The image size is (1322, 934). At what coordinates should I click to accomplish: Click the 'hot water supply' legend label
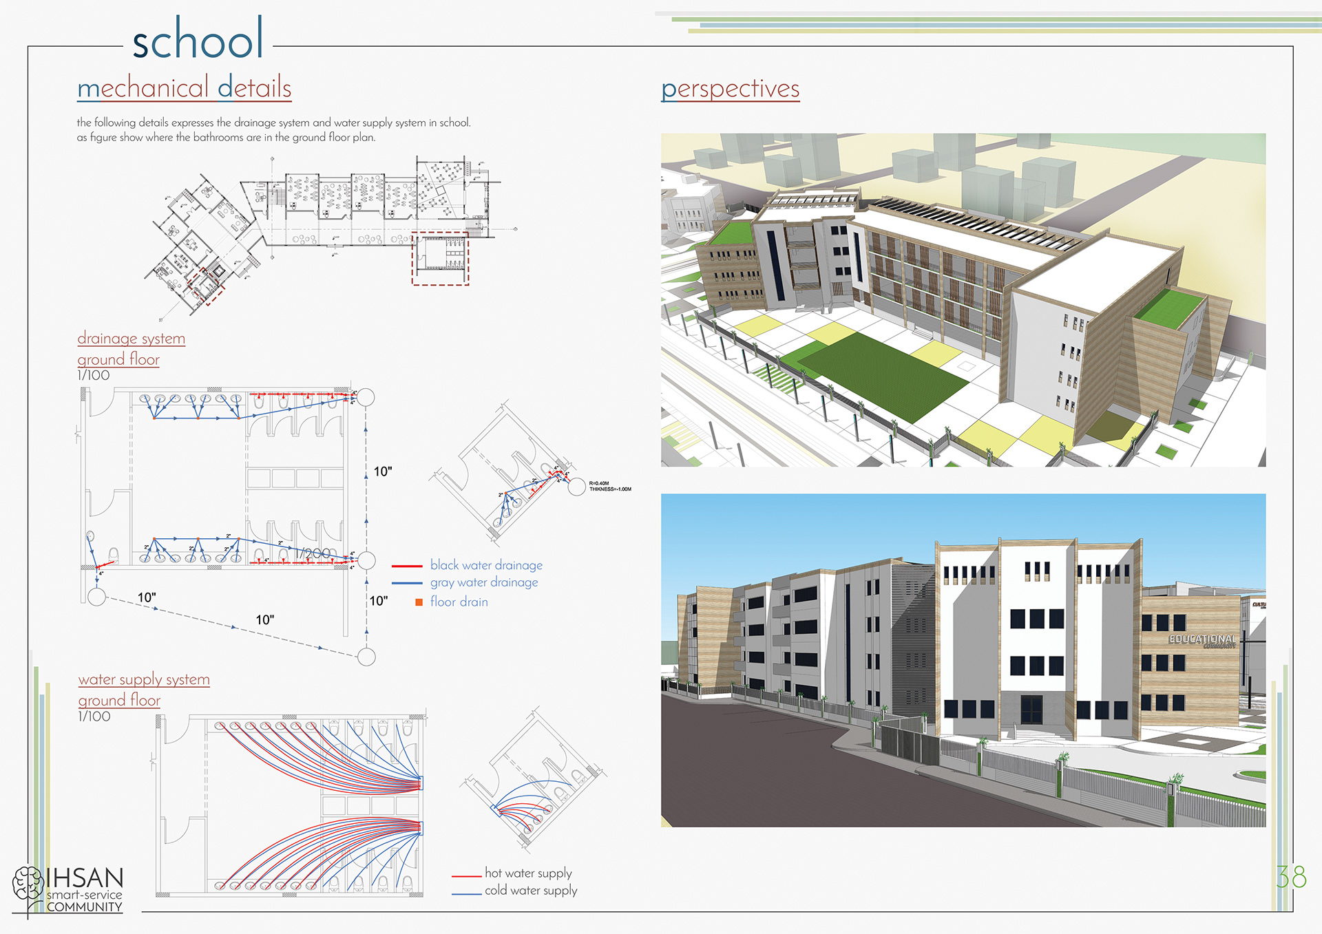pos(528,873)
